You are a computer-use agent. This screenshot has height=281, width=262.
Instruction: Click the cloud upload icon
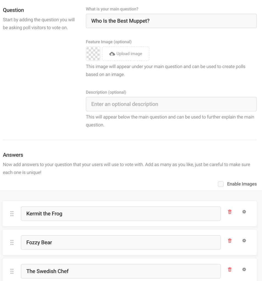coord(112,54)
